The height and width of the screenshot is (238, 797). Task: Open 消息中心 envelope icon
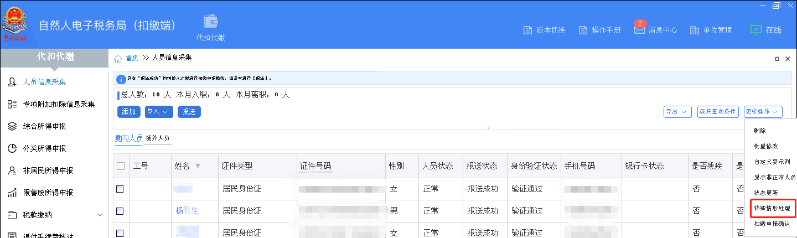(640, 30)
